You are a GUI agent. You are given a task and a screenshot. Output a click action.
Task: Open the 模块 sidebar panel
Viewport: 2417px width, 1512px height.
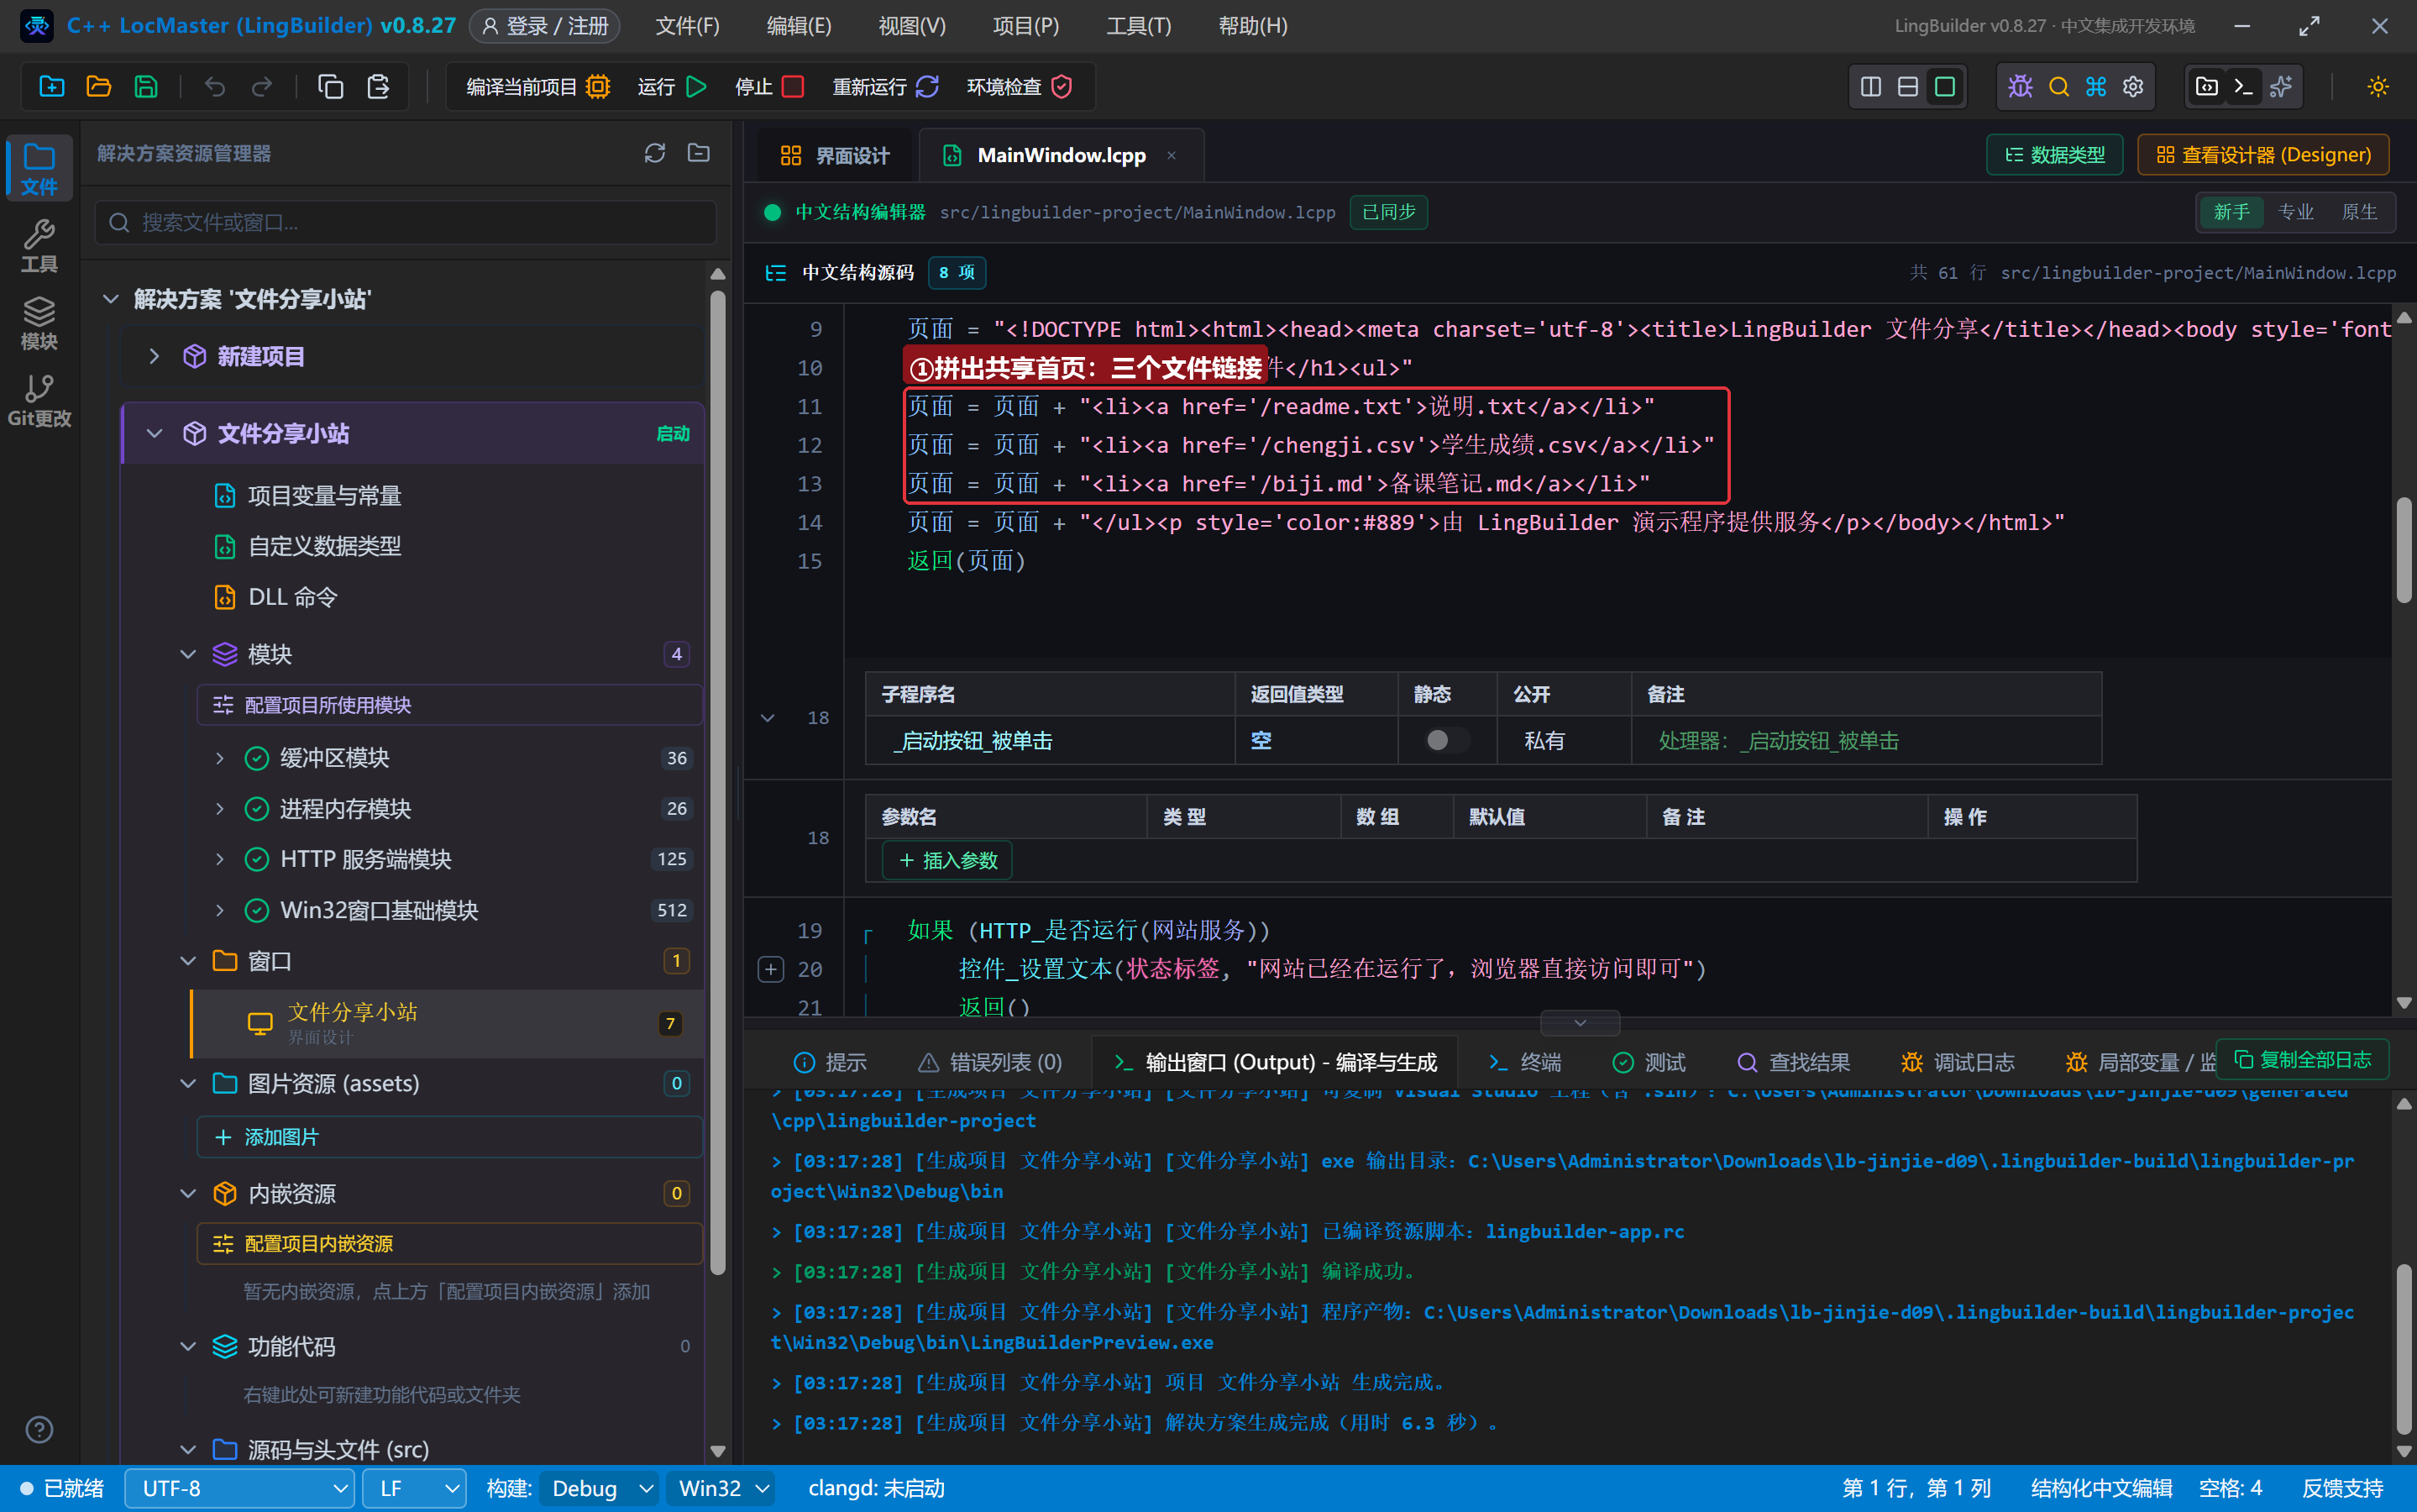(x=39, y=323)
